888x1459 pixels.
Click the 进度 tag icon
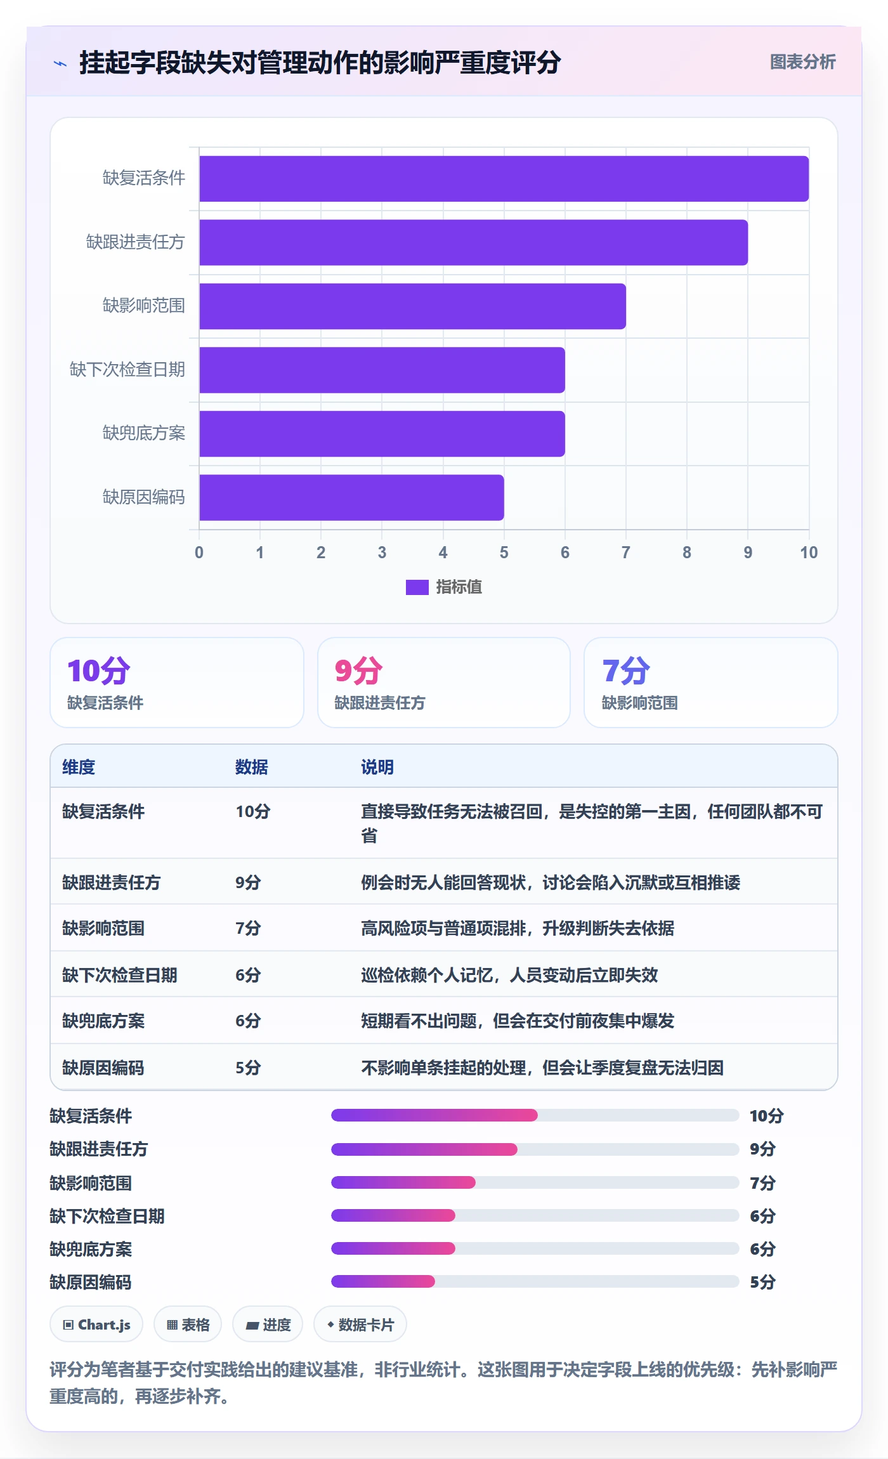point(252,1325)
